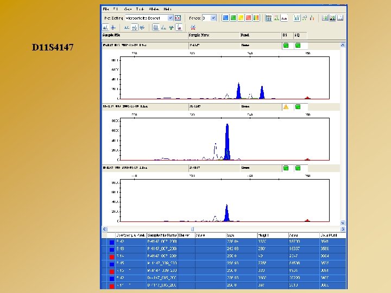Click the green peaks icon next to table icon
The width and height of the screenshot is (391, 293).
coord(276,18)
